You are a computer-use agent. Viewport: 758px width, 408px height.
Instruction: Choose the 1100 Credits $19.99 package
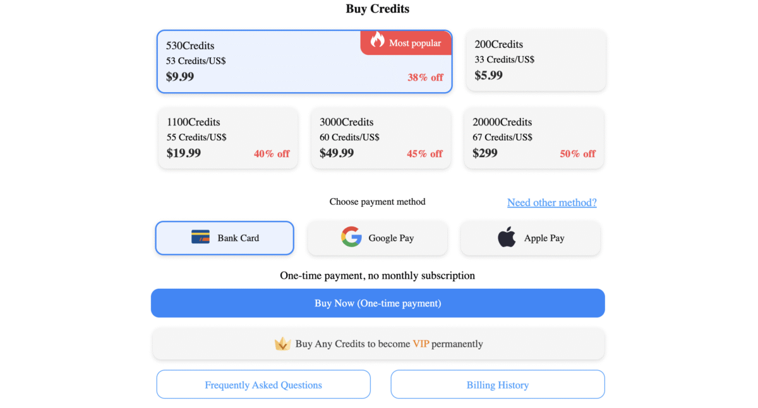click(x=228, y=138)
